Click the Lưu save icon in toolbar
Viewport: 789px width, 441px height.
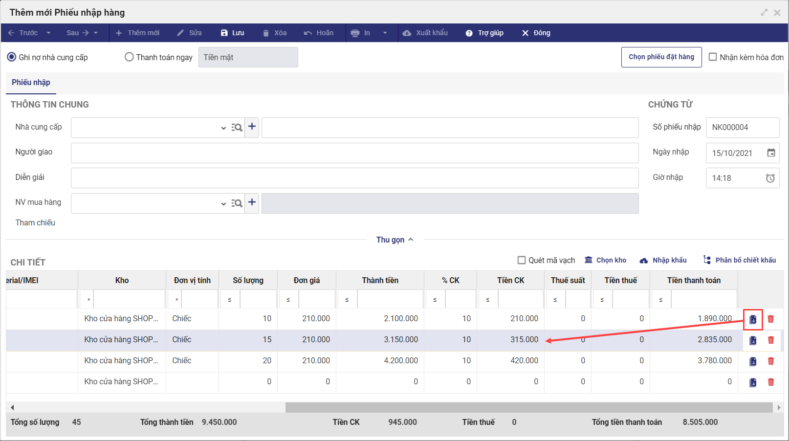(x=224, y=33)
